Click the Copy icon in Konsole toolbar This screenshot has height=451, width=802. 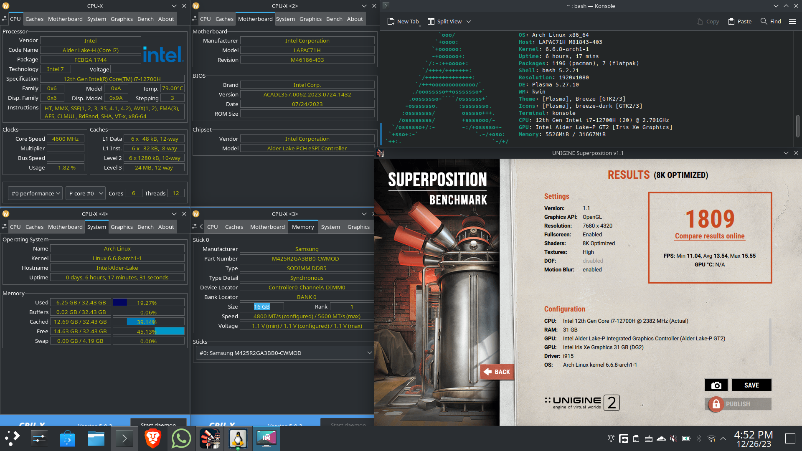[x=708, y=21]
